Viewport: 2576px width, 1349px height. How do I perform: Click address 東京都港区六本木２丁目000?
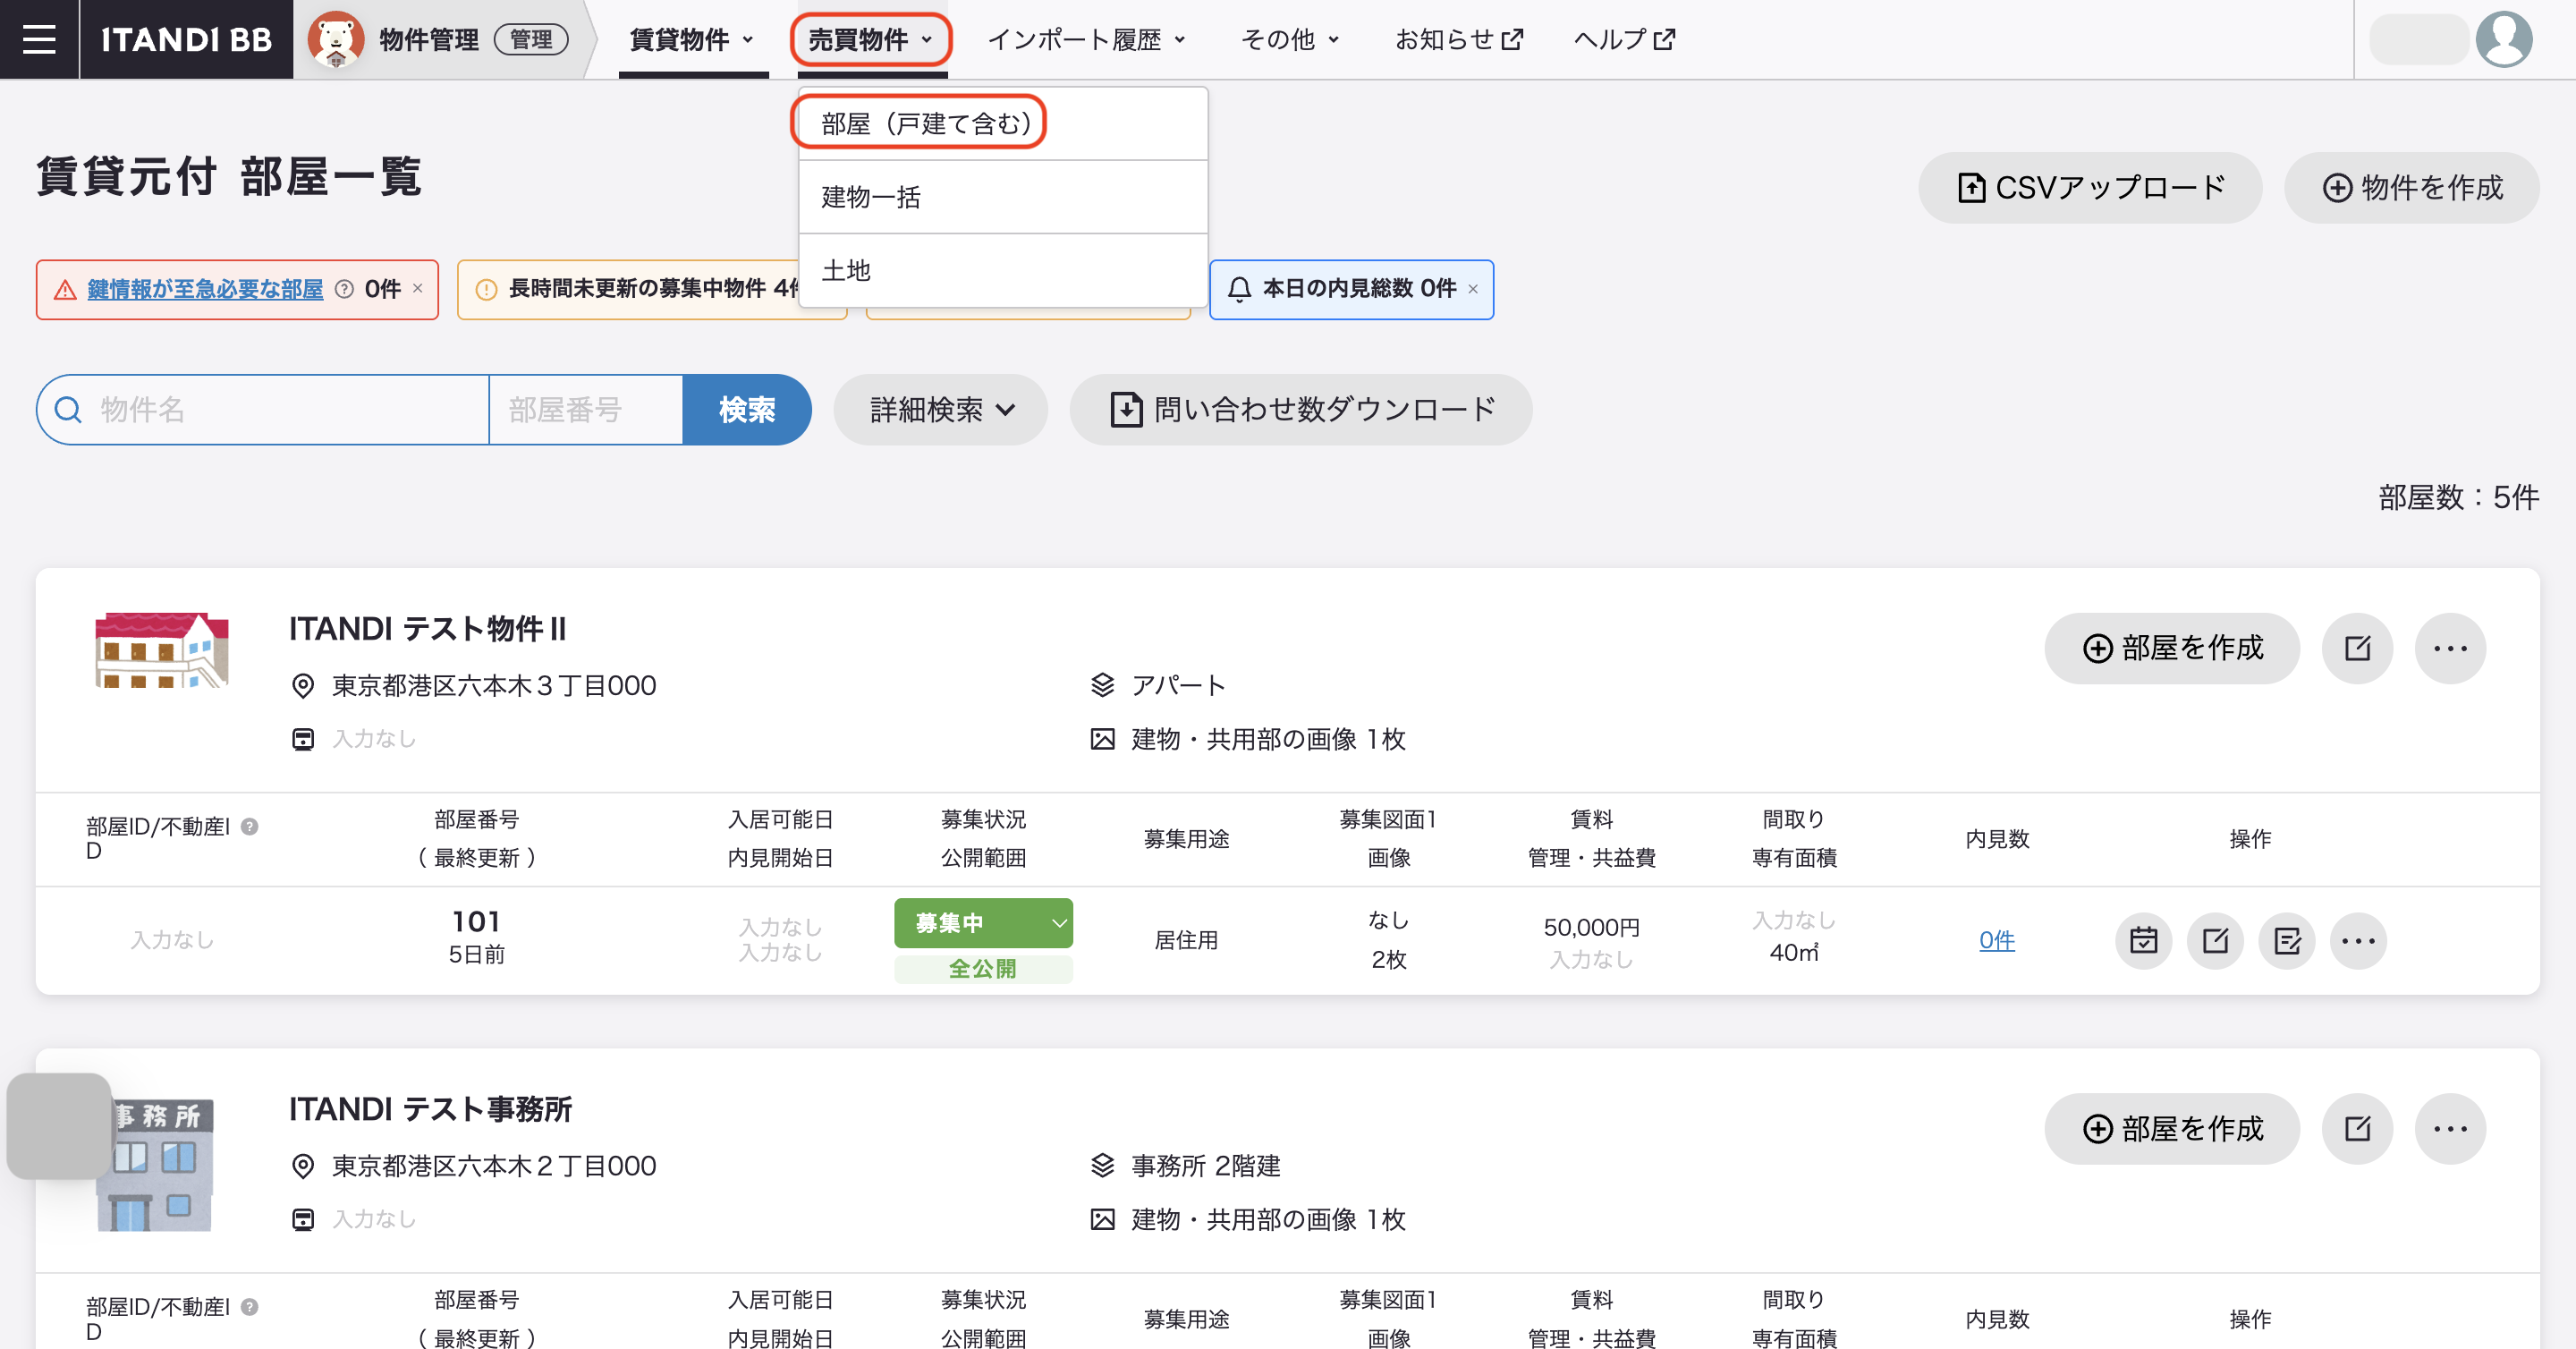(x=494, y=1165)
